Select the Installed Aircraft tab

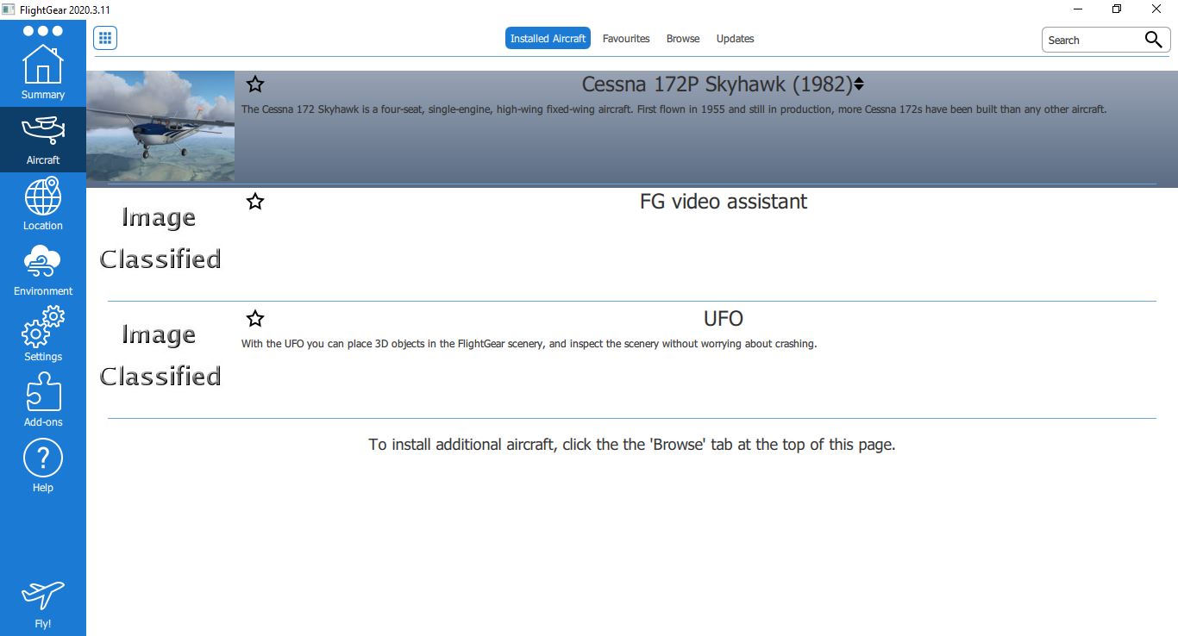pyautogui.click(x=548, y=39)
